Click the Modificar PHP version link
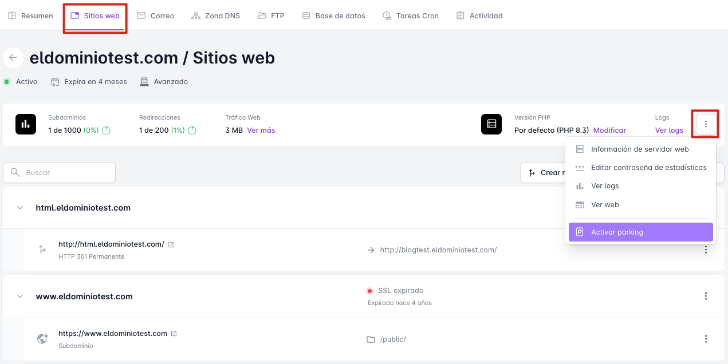728x364 pixels. click(609, 130)
